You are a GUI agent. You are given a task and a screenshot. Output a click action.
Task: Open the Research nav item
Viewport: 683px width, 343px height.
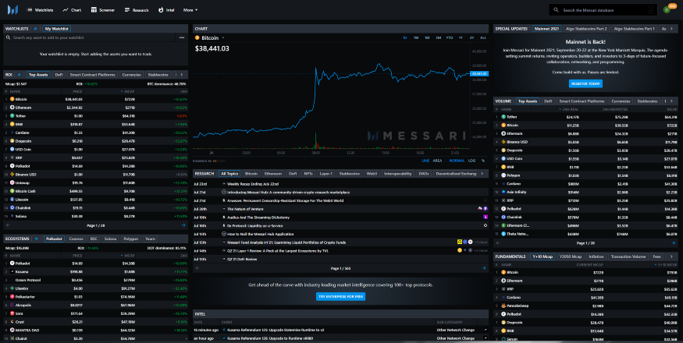pyautogui.click(x=137, y=10)
